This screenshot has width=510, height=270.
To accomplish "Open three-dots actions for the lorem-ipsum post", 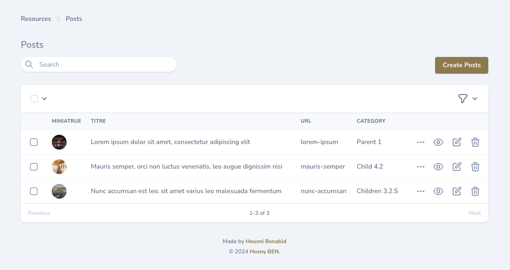I will [420, 142].
